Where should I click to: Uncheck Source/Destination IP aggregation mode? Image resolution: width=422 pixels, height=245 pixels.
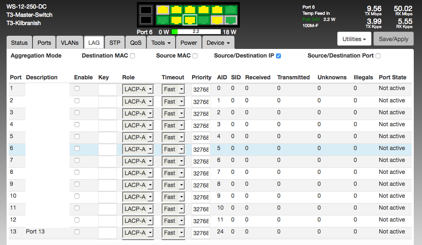click(278, 56)
